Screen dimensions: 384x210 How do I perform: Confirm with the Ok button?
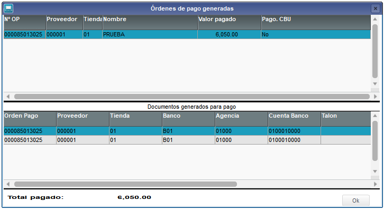pyautogui.click(x=355, y=201)
